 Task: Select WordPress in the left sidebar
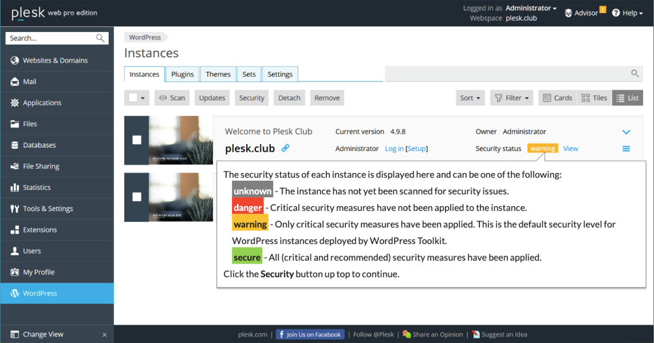tap(57, 293)
